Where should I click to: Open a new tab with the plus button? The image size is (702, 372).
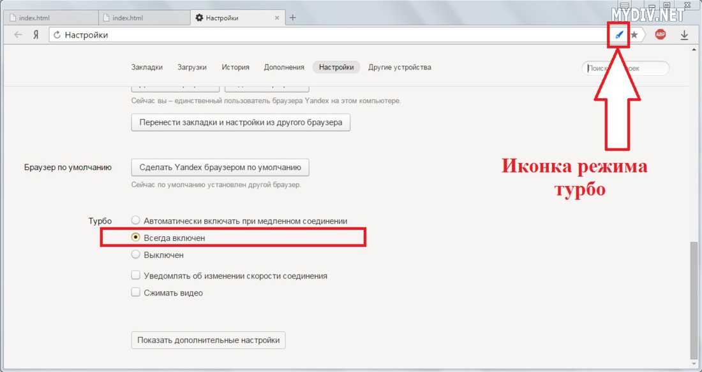coord(293,18)
